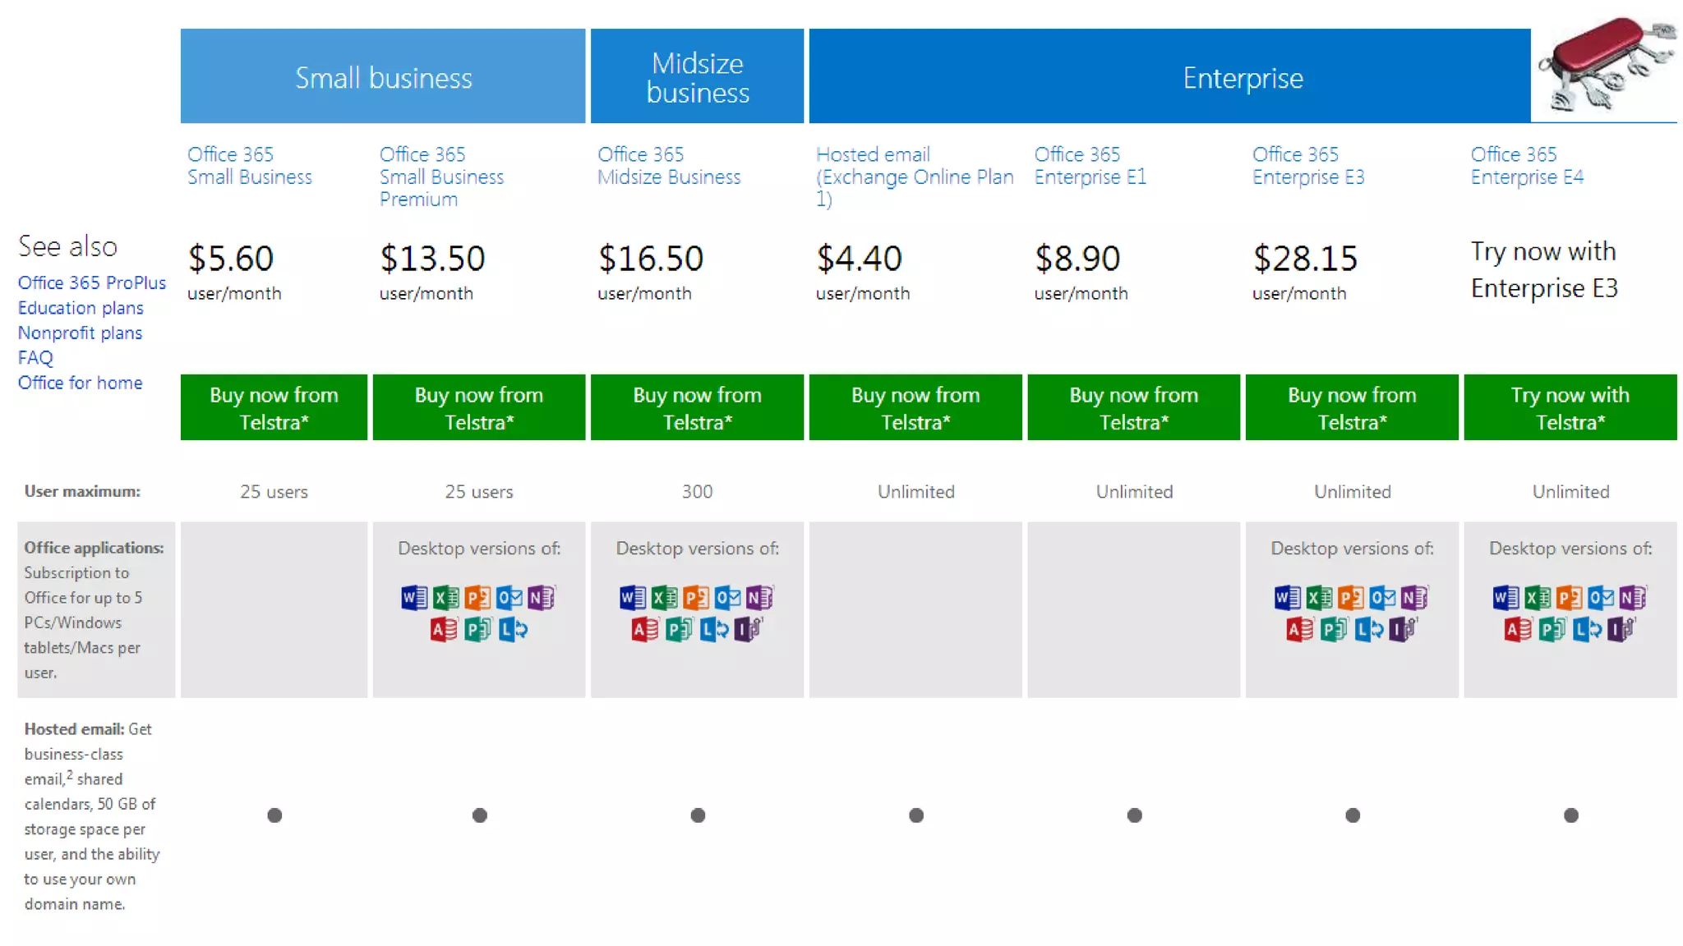This screenshot has width=1683, height=946.
Task: Click PowerPoint icon in Enterprise E3 column
Action: 1350,597
